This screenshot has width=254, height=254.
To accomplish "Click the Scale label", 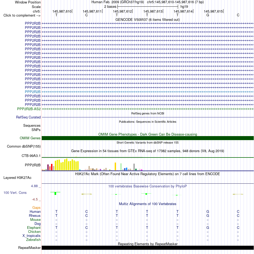I will 36,7.
